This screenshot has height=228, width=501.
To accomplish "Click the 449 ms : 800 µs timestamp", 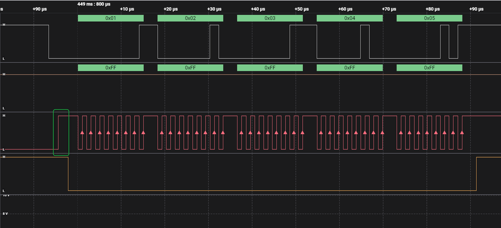I will click(x=94, y=4).
